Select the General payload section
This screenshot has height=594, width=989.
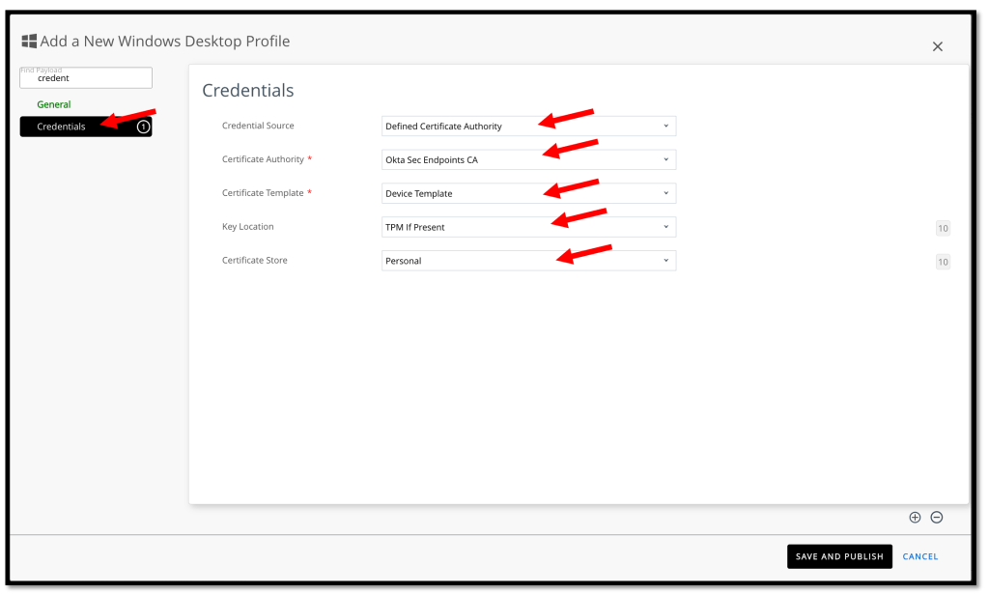(54, 104)
